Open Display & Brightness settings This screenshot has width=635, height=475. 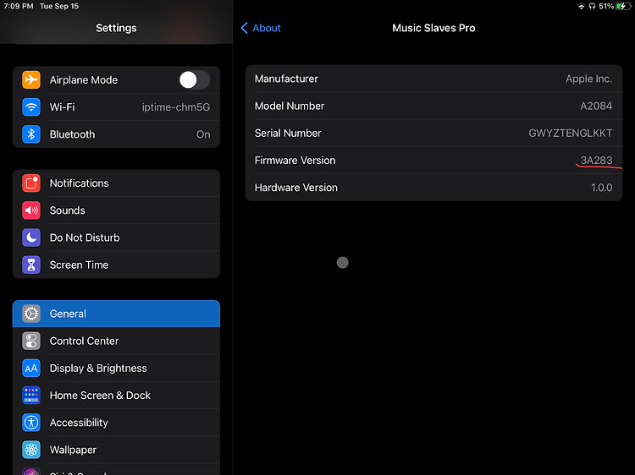[116, 369]
